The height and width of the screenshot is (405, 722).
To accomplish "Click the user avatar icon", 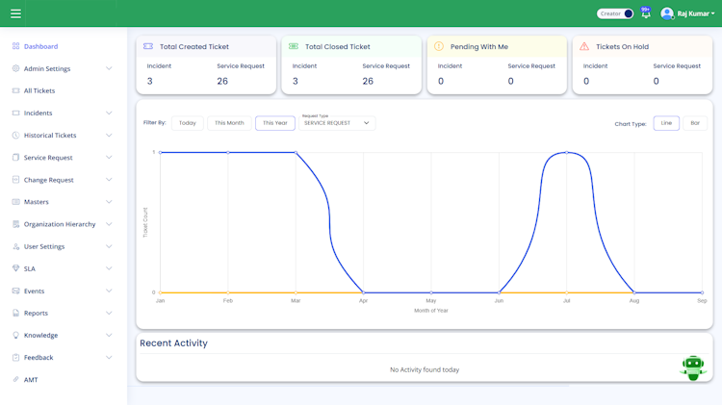I will tap(667, 13).
